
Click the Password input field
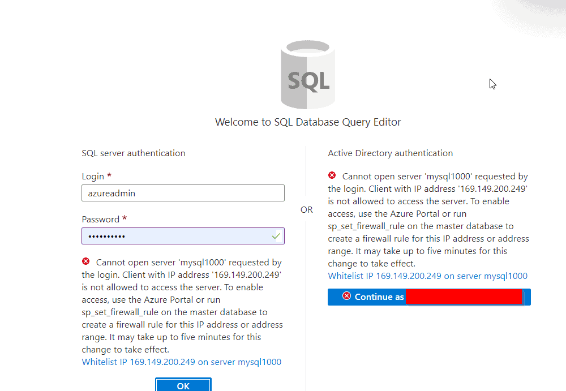tap(183, 236)
